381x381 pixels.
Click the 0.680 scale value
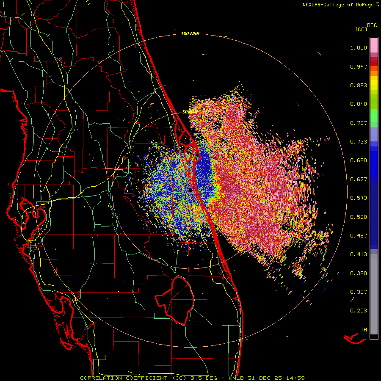[359, 160]
